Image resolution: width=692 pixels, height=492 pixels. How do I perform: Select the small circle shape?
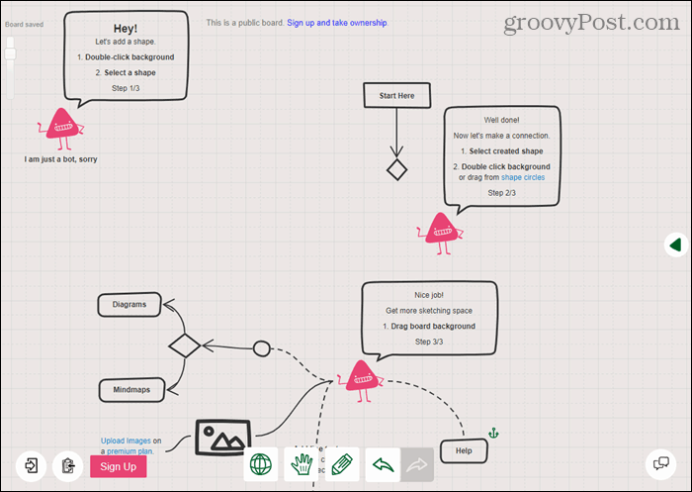pyautogui.click(x=262, y=348)
